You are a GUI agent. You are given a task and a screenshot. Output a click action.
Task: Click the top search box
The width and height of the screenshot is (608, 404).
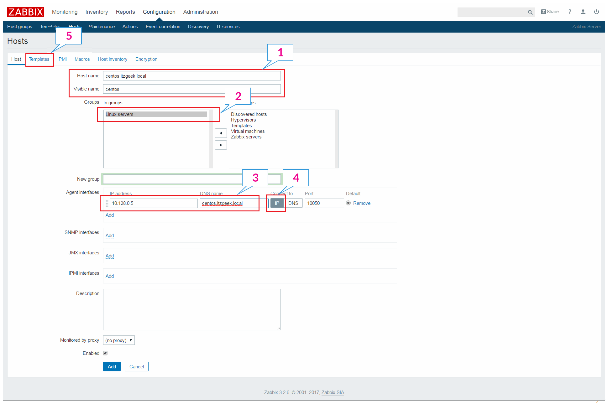tap(492, 12)
